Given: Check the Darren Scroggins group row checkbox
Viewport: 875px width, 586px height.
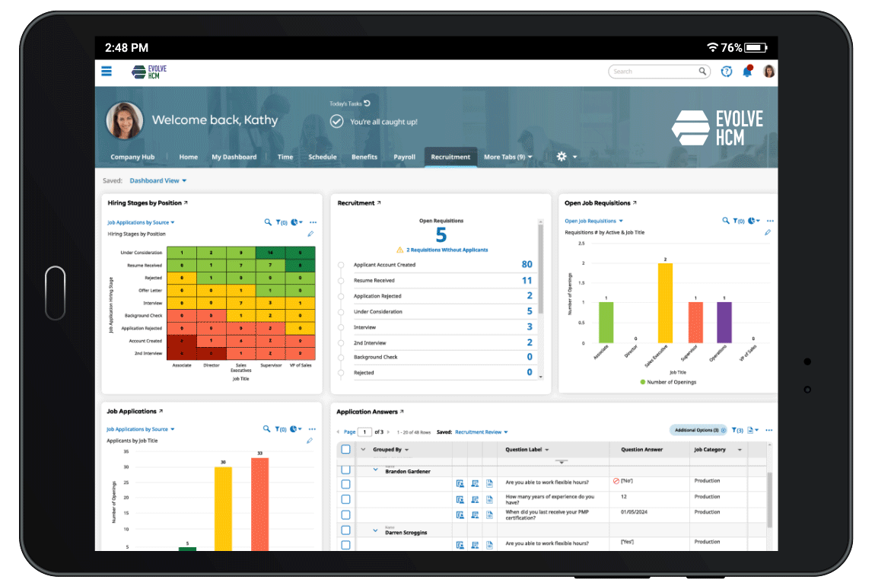Looking at the screenshot, I should pyautogui.click(x=345, y=530).
